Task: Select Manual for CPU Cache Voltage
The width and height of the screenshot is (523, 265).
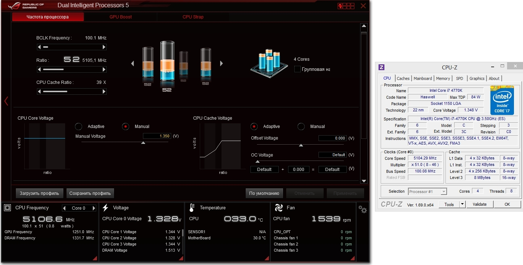Action: tap(301, 126)
